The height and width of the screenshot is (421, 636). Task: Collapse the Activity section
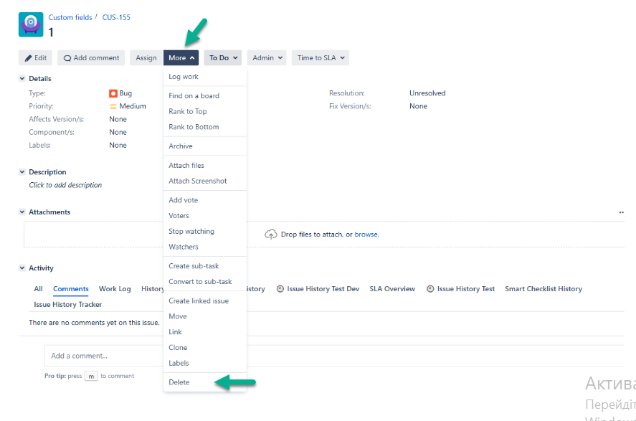22,268
